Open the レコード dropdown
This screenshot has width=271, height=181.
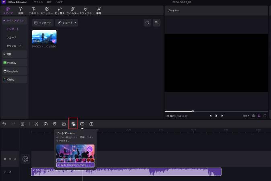pos(67,23)
